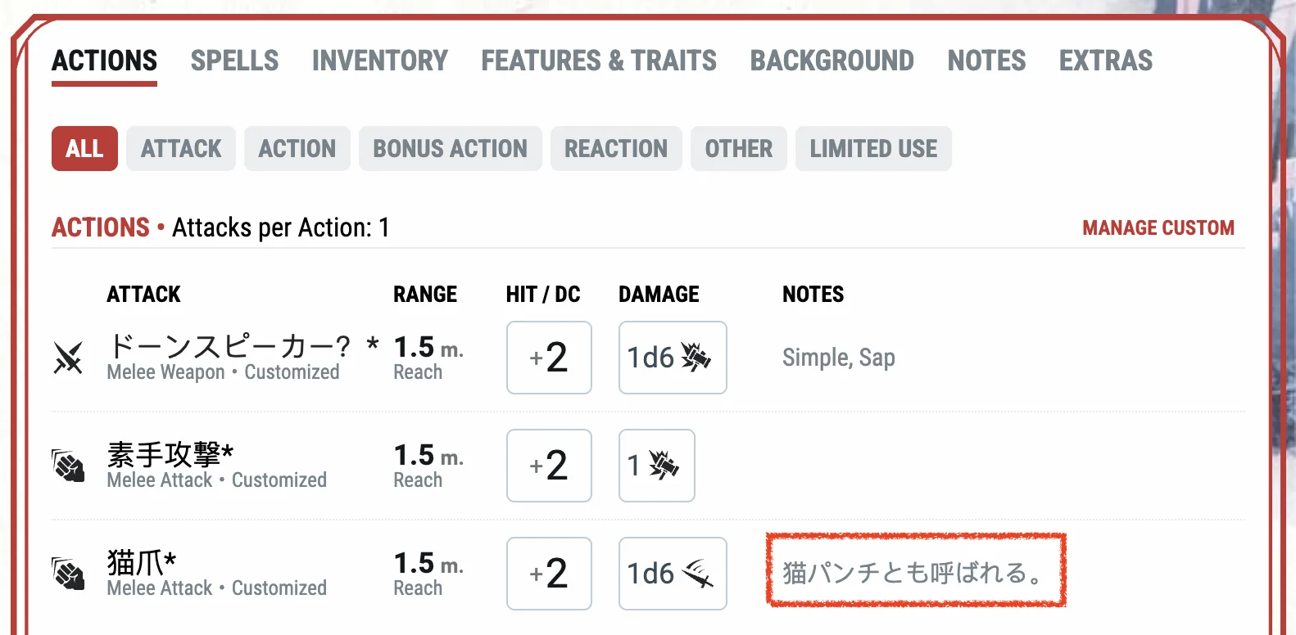Click the Attacks per Action: 1 text
The height and width of the screenshot is (635, 1296).
point(281,227)
